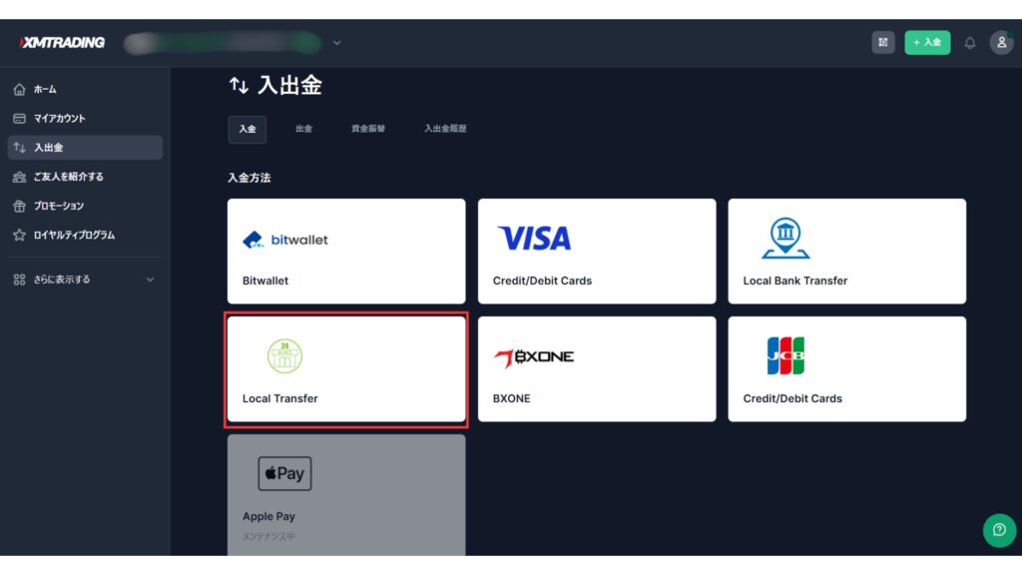
Task: Click the QR code icon in header
Action: click(x=882, y=43)
